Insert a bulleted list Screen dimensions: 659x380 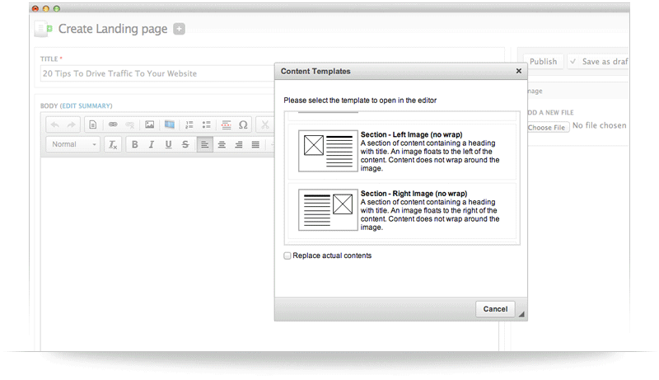pyautogui.click(x=207, y=124)
